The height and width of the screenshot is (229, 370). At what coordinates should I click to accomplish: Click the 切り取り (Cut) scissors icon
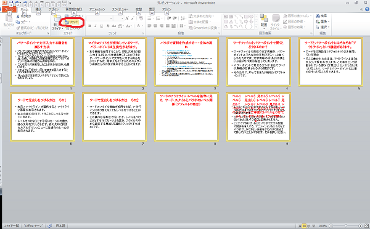[18, 16]
